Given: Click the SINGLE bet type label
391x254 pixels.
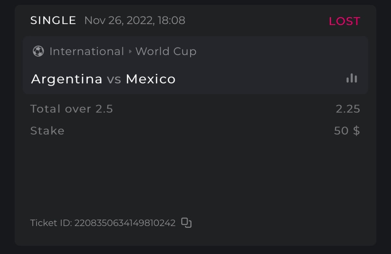Looking at the screenshot, I should [x=53, y=21].
